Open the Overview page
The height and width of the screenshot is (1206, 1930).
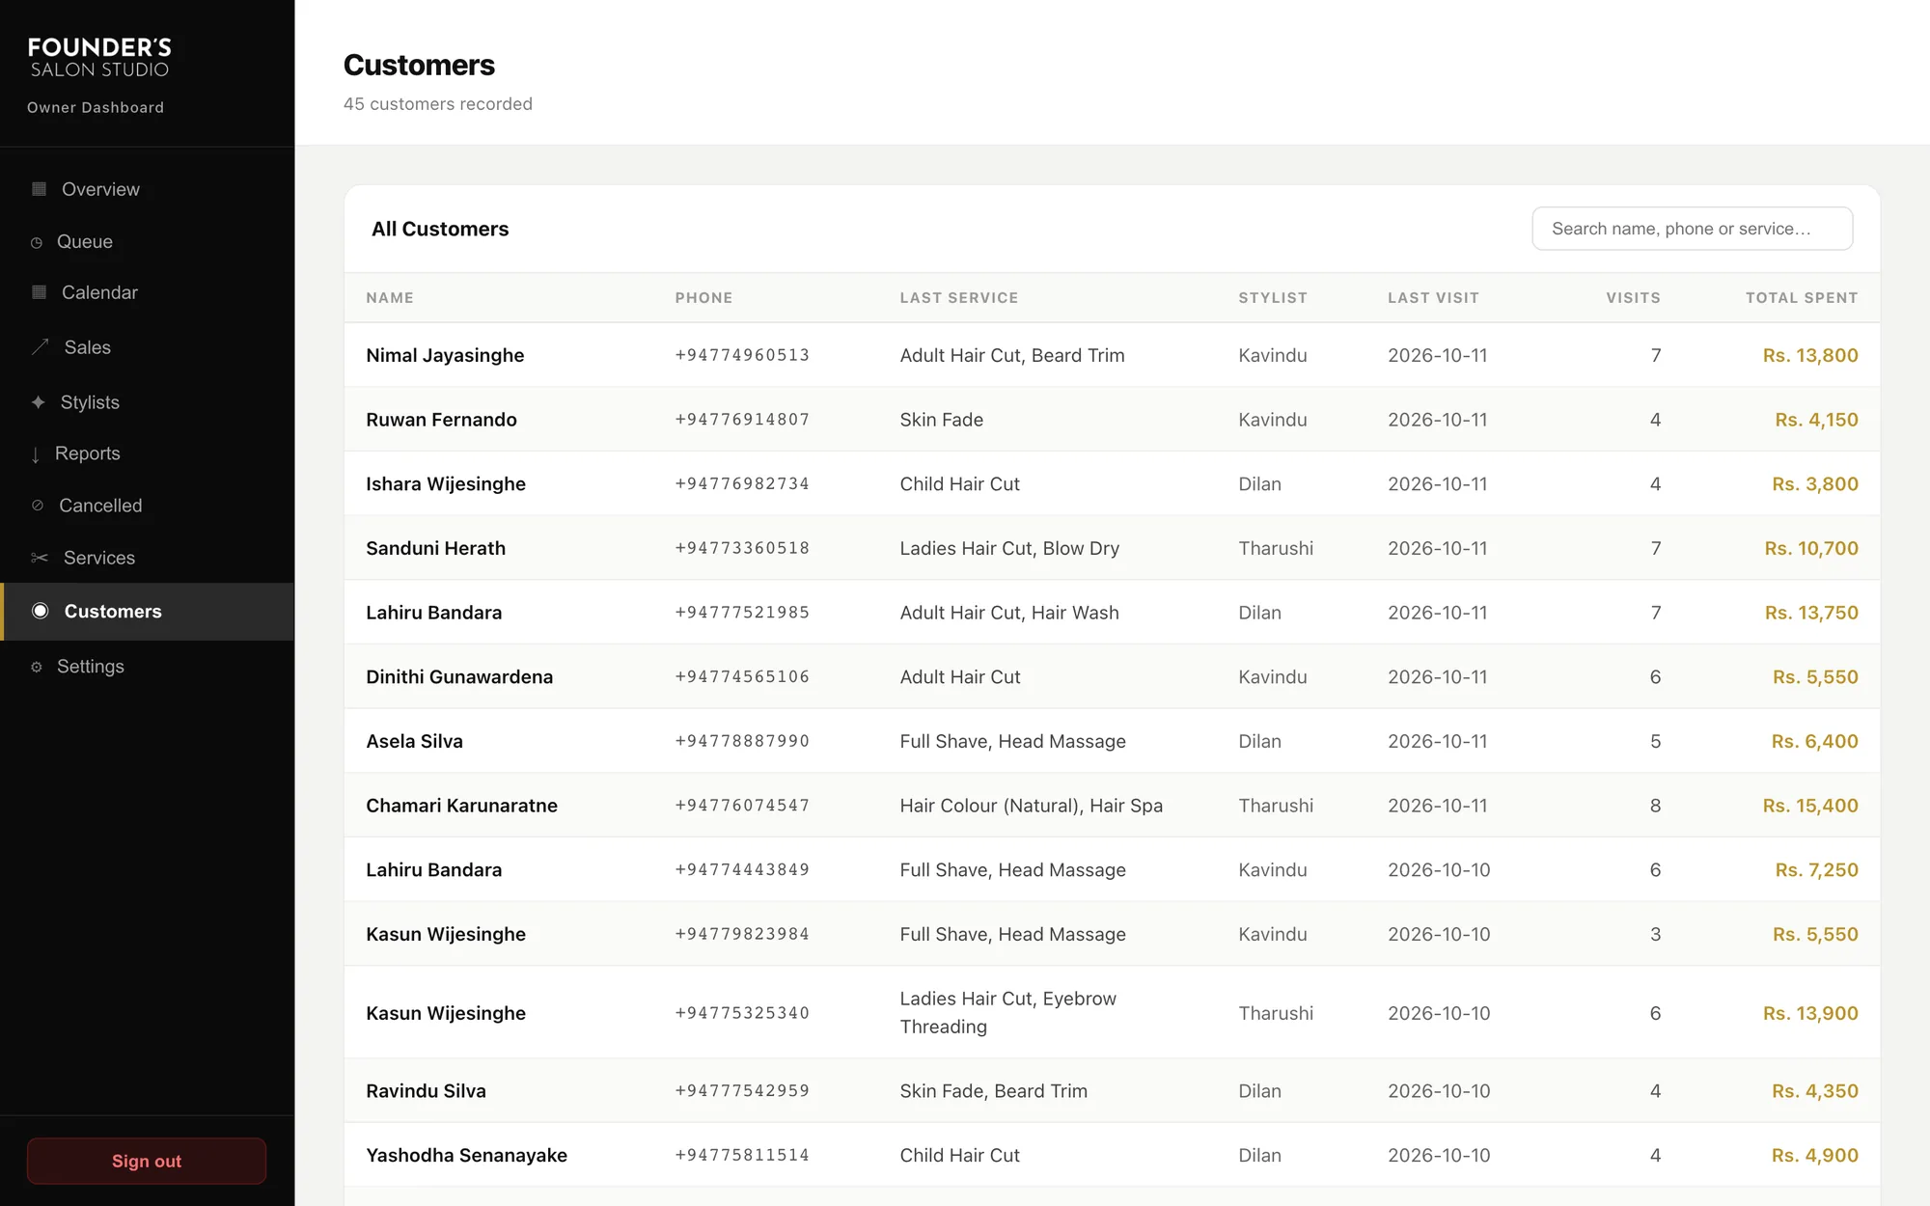coord(147,189)
